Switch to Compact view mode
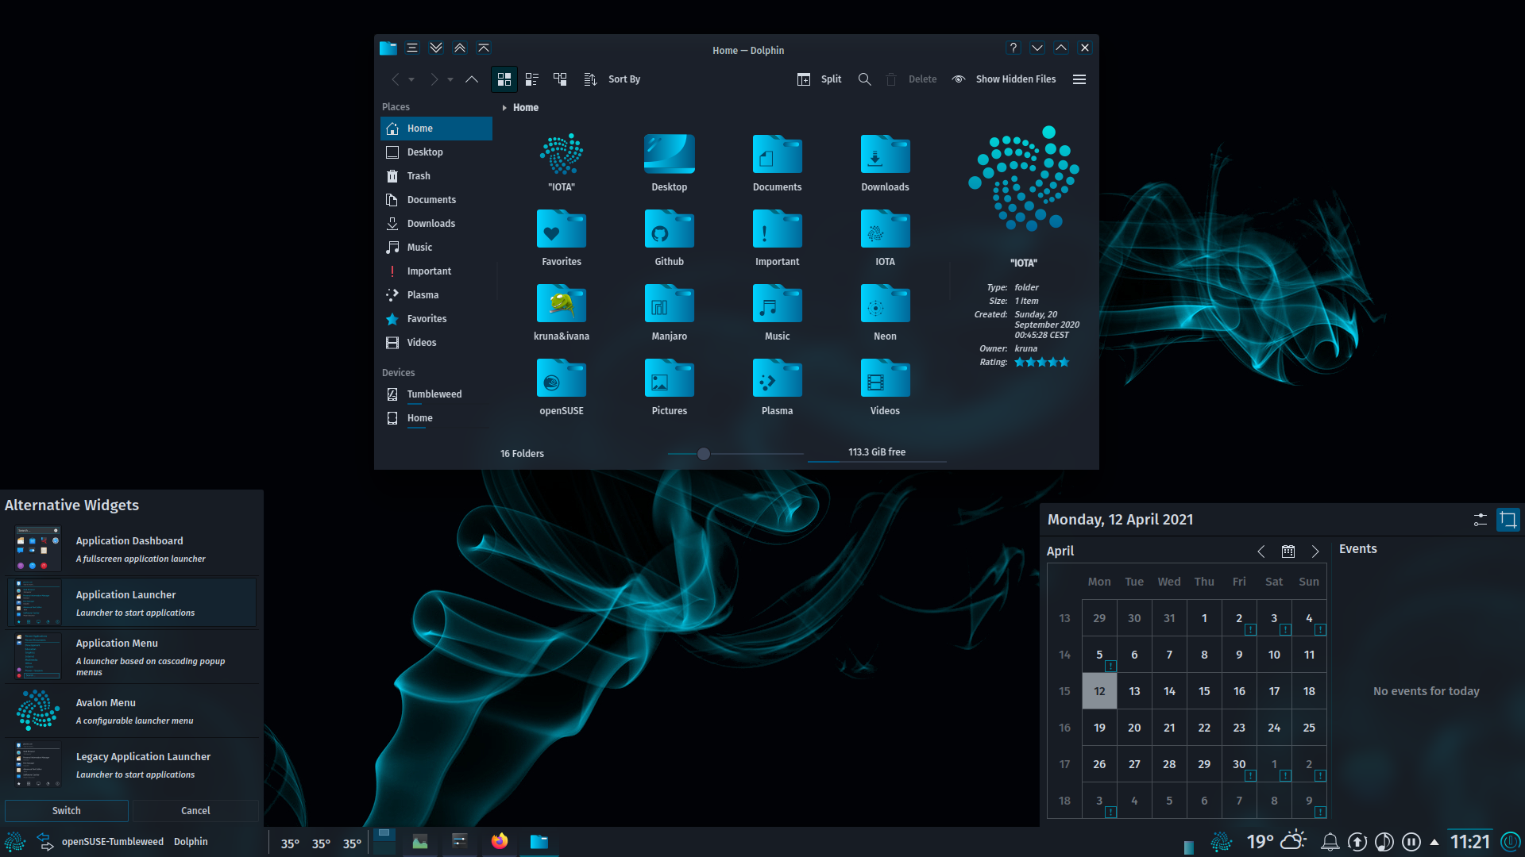 [x=532, y=79]
